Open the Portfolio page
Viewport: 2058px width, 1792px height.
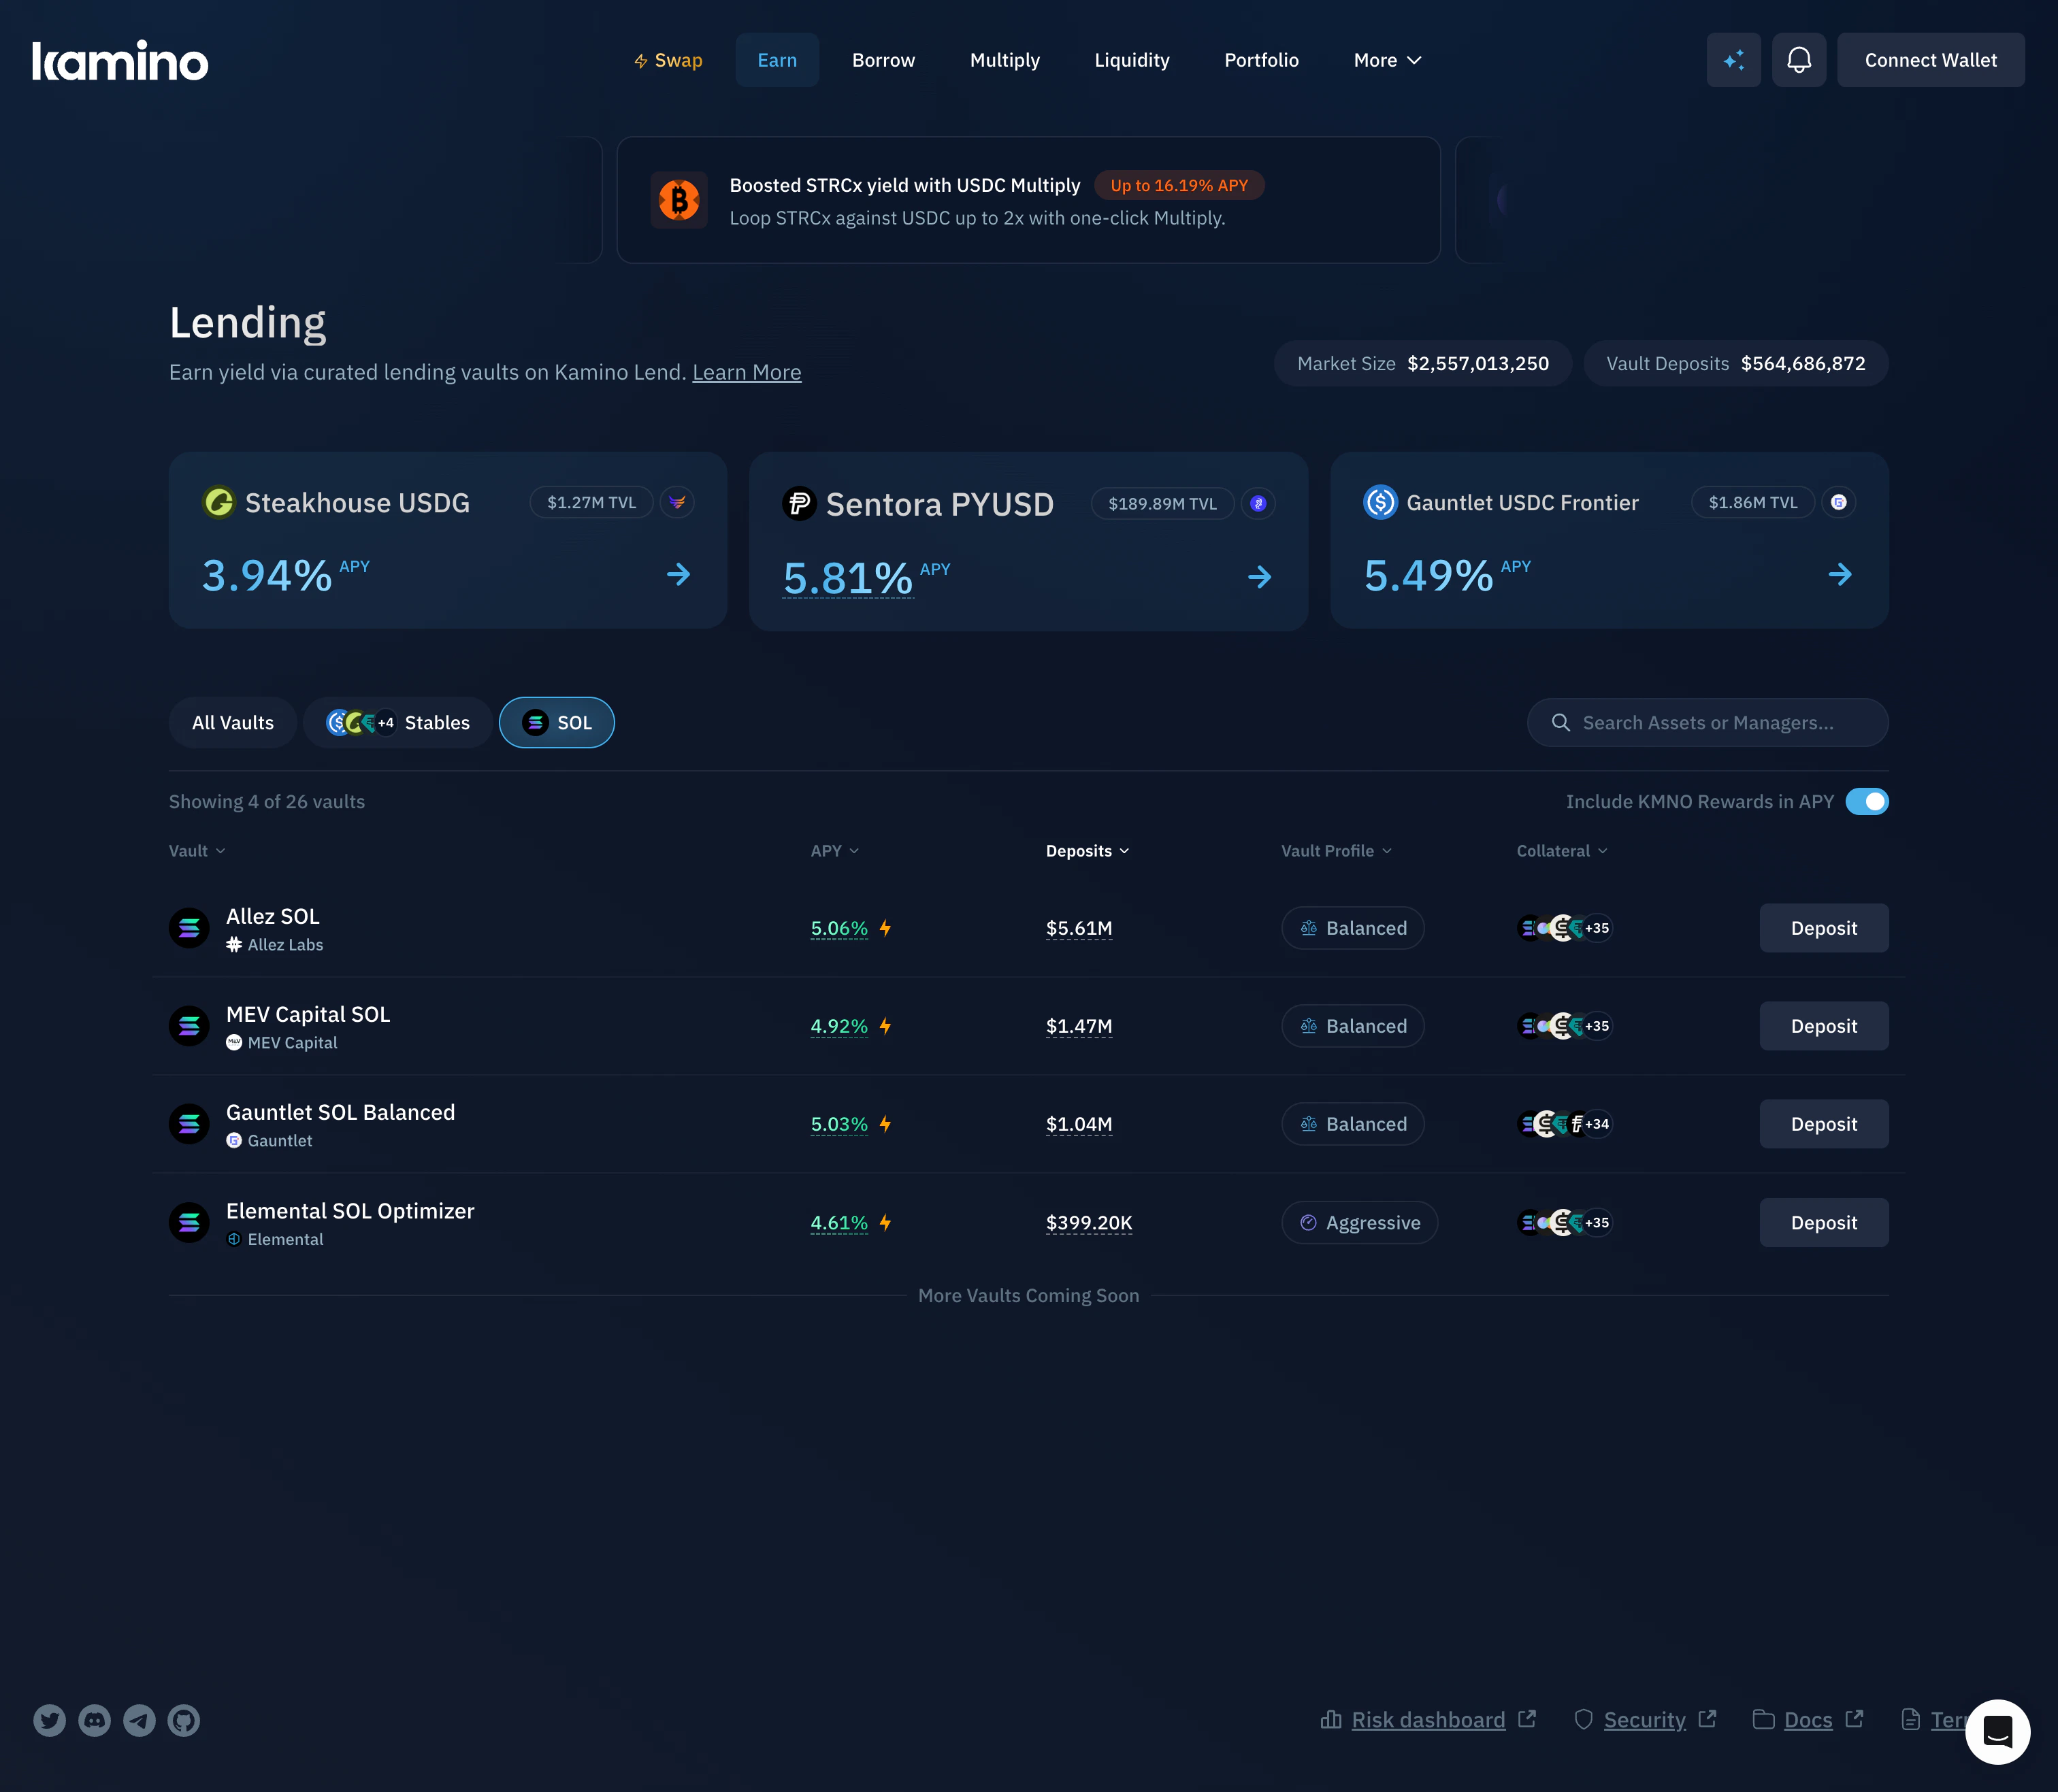point(1262,60)
